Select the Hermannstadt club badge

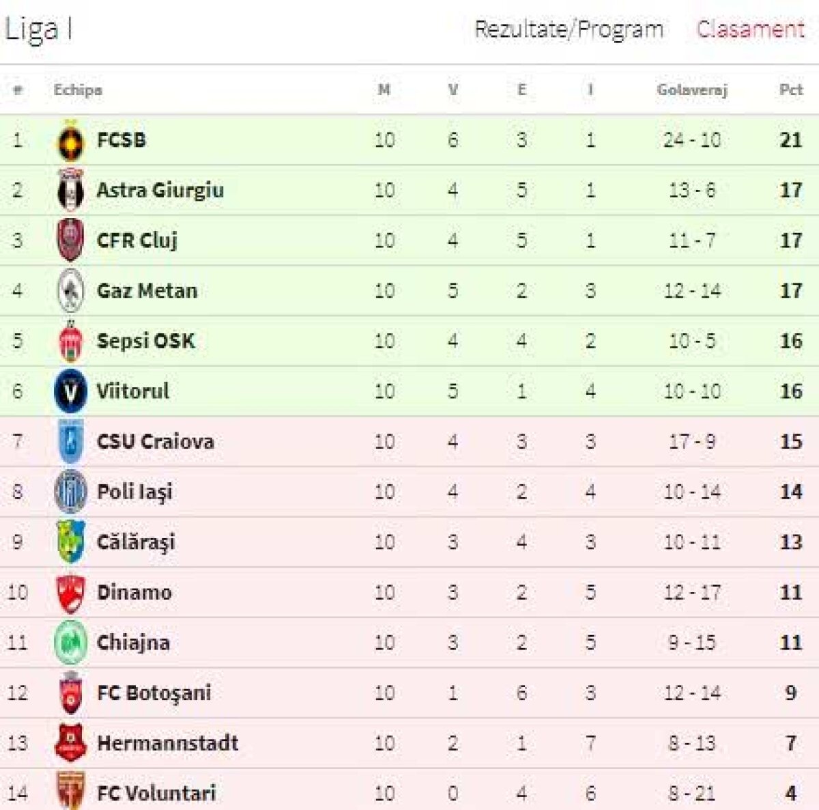70,742
